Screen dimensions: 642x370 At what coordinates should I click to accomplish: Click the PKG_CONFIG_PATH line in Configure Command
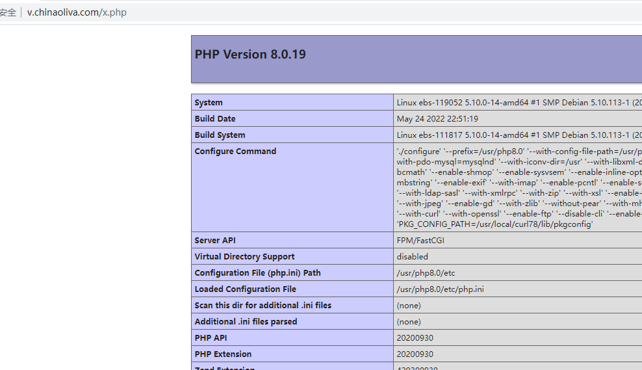tap(494, 224)
